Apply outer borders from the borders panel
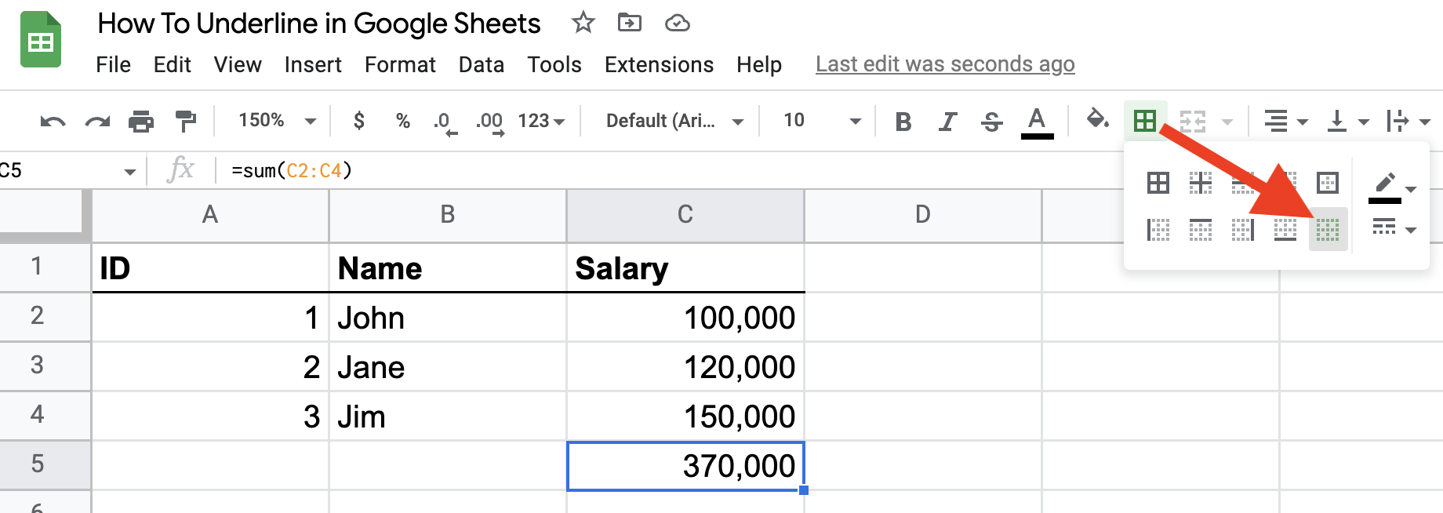1443x513 pixels. tap(1328, 183)
